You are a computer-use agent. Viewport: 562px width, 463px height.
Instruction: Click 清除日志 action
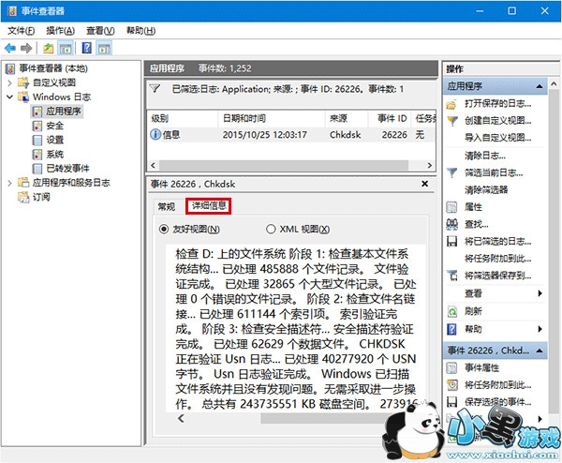[485, 156]
